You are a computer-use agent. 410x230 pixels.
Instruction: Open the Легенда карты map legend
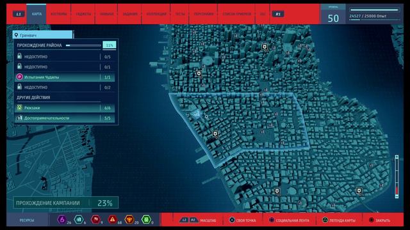coord(339,220)
